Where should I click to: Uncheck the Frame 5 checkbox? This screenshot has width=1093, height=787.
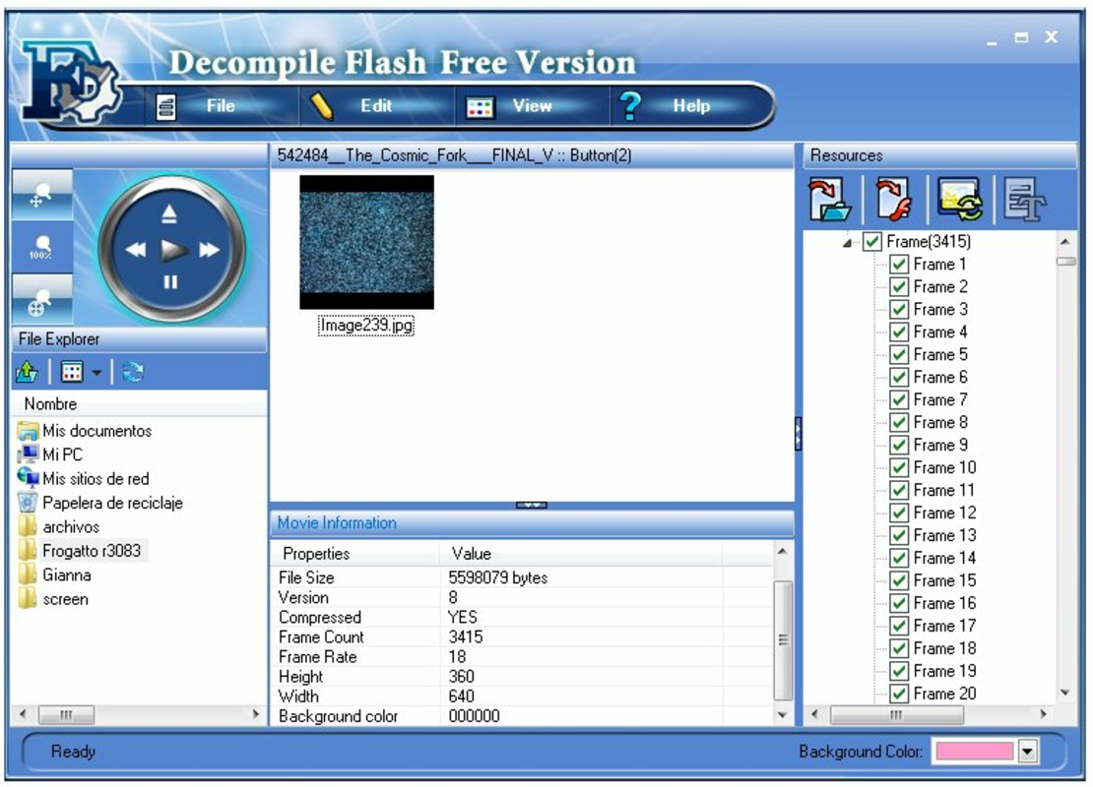click(899, 354)
